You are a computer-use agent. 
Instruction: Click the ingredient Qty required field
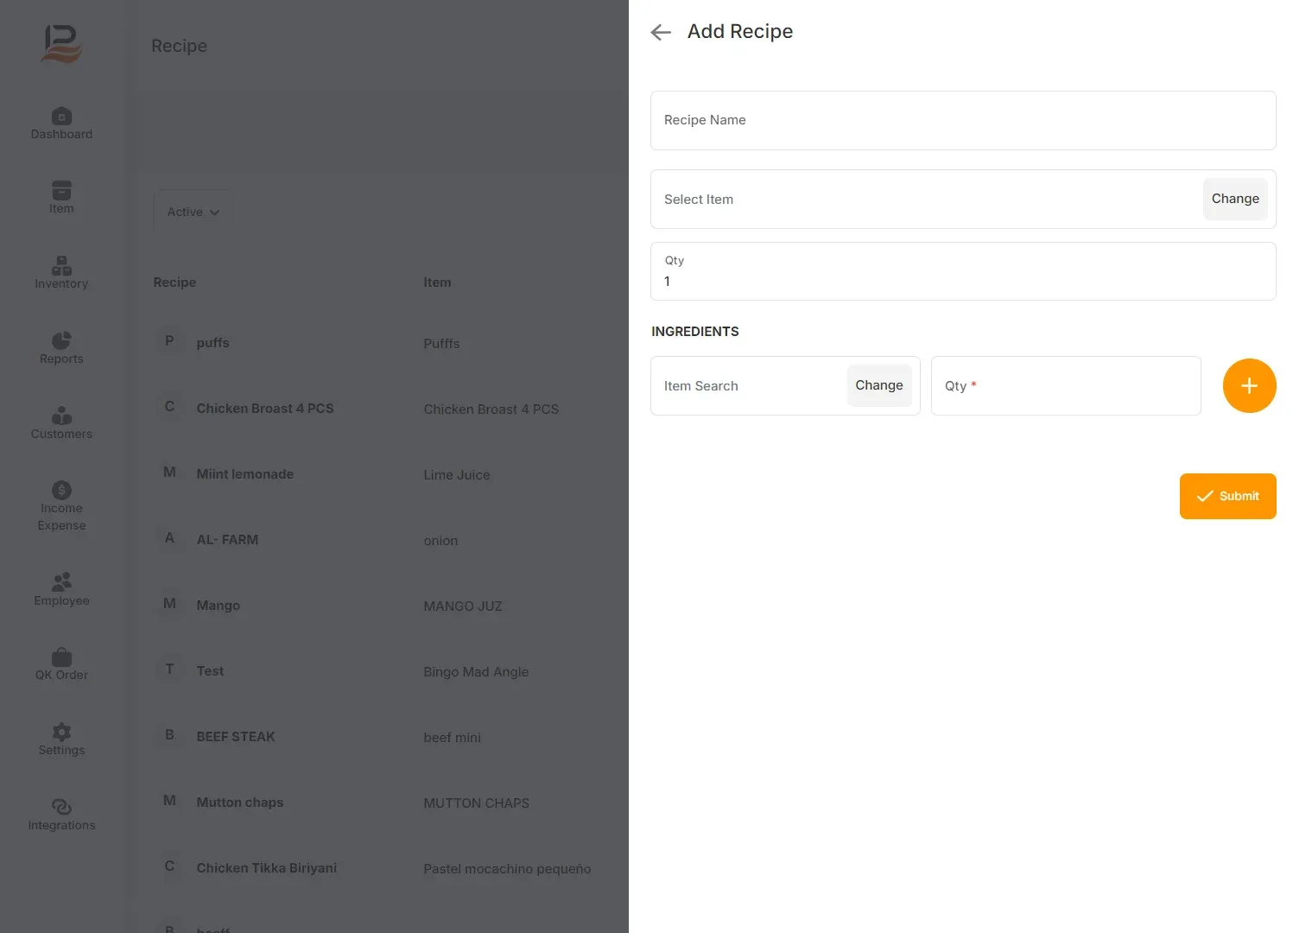(1066, 386)
